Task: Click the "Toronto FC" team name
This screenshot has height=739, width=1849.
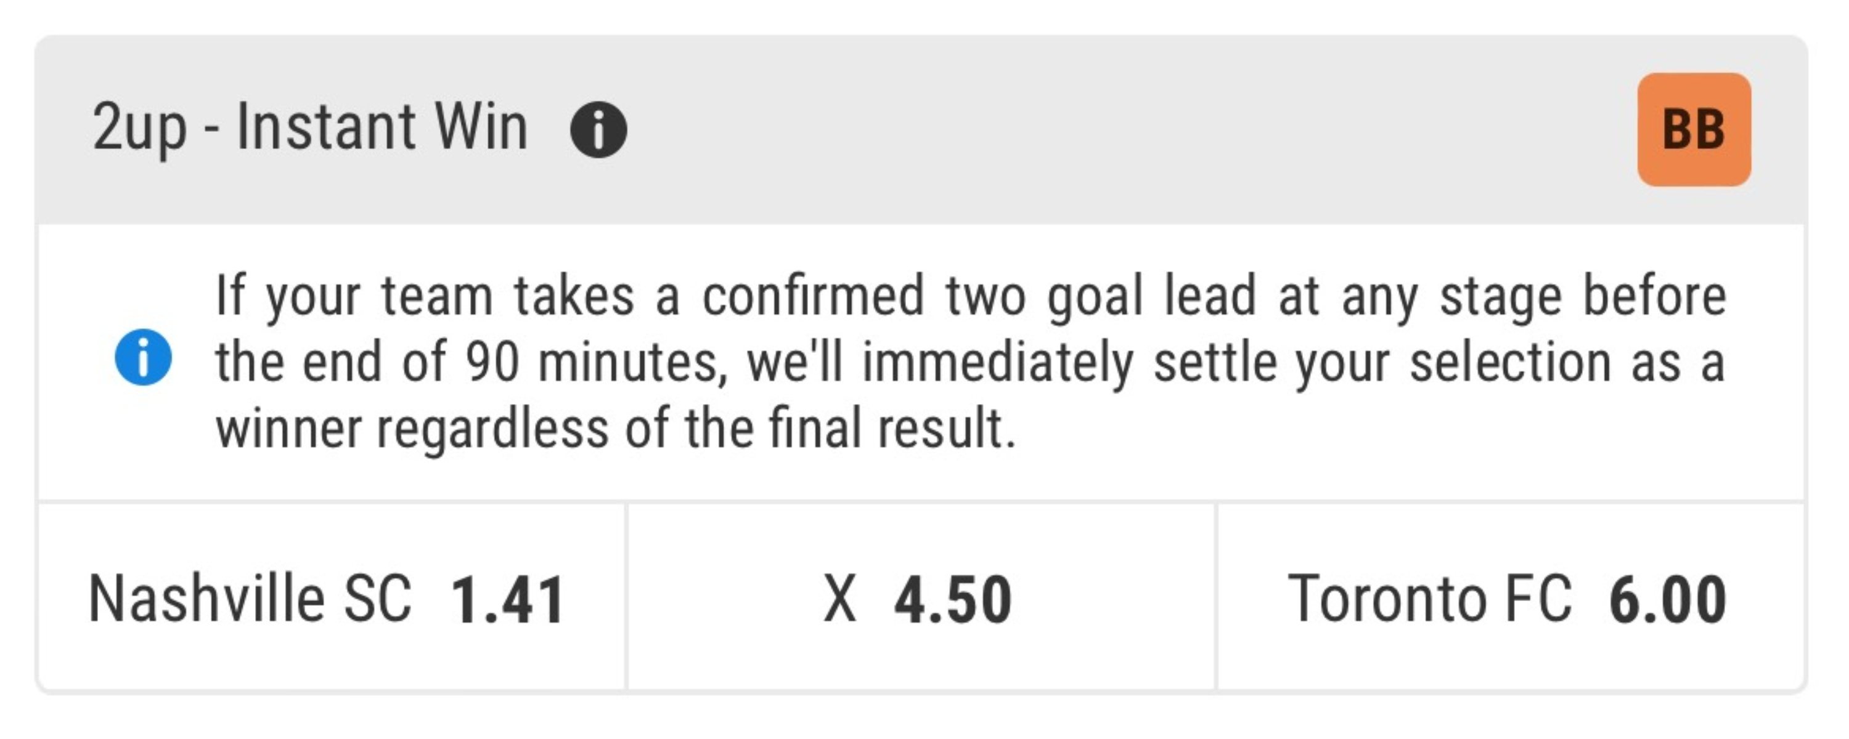Action: [x=1430, y=599]
